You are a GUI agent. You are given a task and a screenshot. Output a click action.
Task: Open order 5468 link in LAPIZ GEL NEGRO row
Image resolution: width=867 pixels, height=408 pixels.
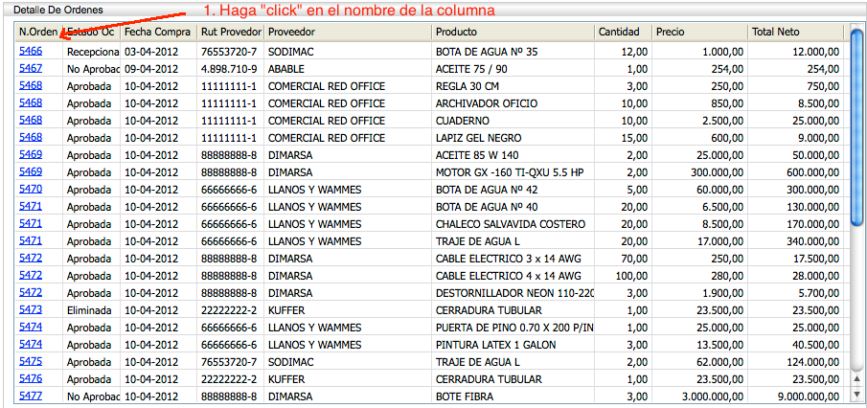[31, 137]
